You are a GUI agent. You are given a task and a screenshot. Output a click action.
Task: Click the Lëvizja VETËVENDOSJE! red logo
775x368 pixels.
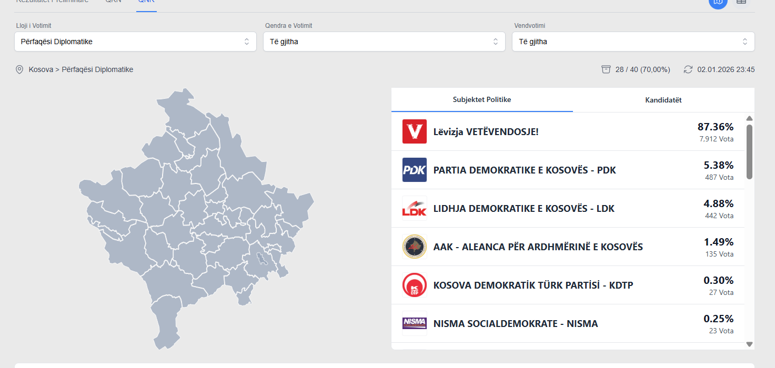[415, 131]
